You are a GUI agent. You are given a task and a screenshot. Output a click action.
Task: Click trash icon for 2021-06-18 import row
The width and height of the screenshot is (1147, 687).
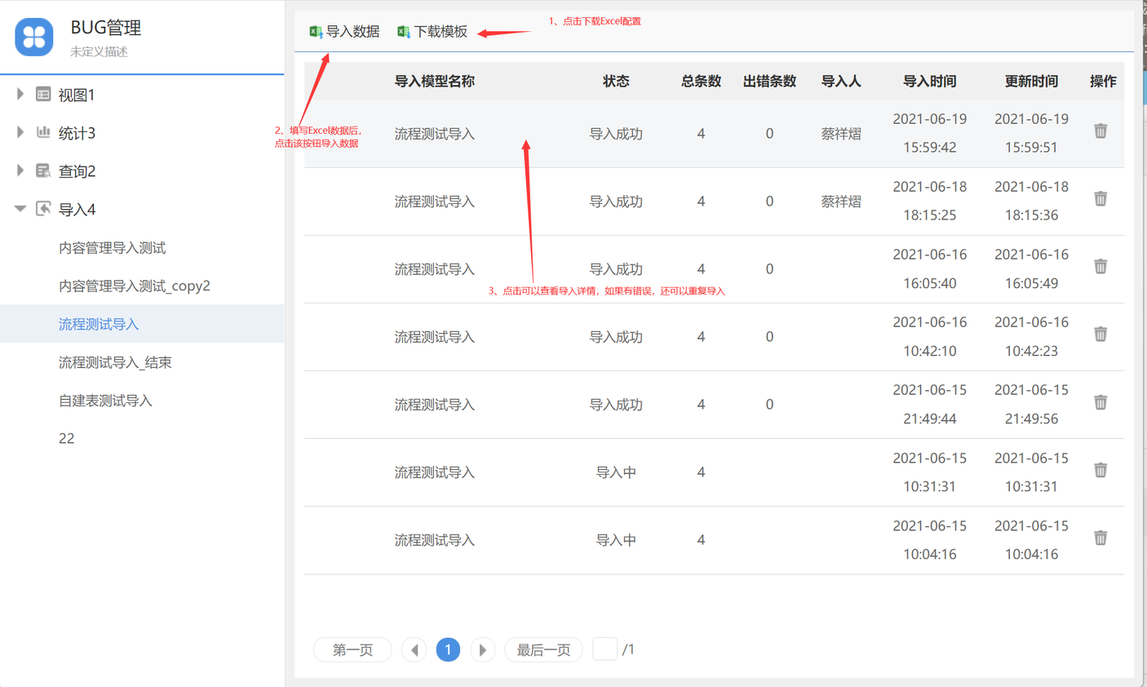(1100, 198)
